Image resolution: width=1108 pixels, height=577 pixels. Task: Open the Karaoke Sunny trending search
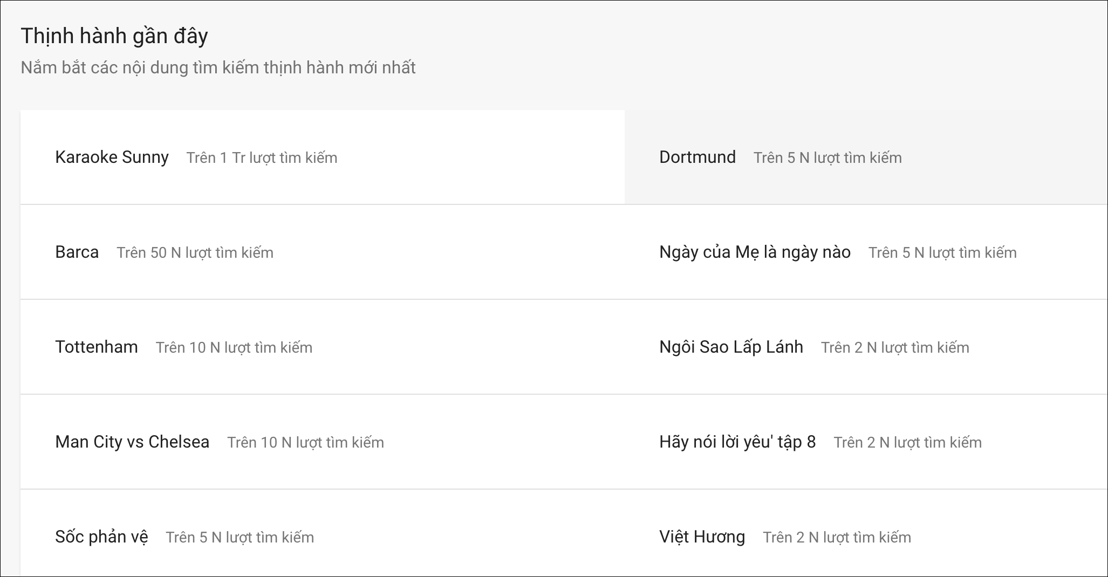(112, 157)
